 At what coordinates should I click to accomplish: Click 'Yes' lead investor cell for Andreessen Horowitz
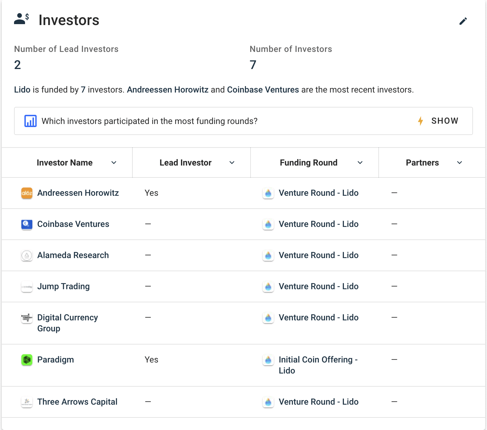click(x=151, y=193)
